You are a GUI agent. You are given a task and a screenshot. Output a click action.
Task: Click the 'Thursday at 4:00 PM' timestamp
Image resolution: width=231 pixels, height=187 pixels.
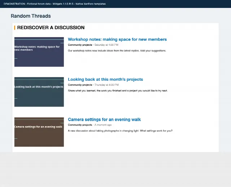click(106, 85)
